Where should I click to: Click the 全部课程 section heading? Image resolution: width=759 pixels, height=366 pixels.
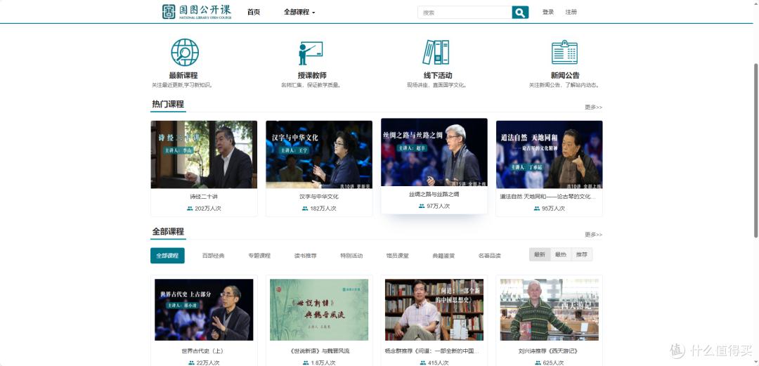tap(168, 231)
